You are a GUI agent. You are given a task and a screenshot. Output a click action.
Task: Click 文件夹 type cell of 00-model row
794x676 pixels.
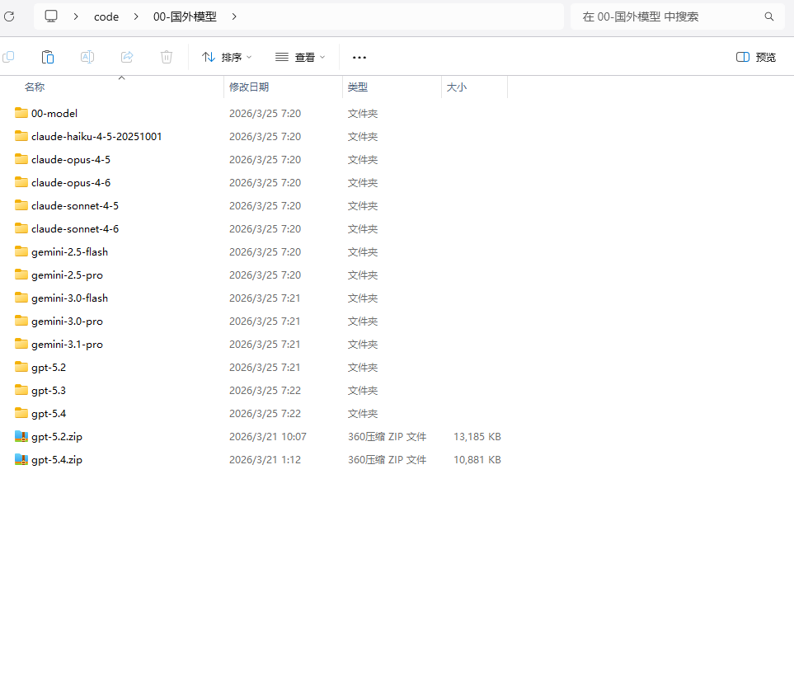363,114
